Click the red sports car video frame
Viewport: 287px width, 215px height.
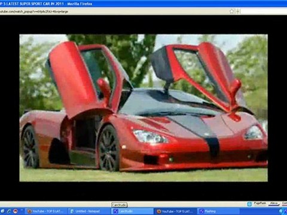(x=143, y=107)
